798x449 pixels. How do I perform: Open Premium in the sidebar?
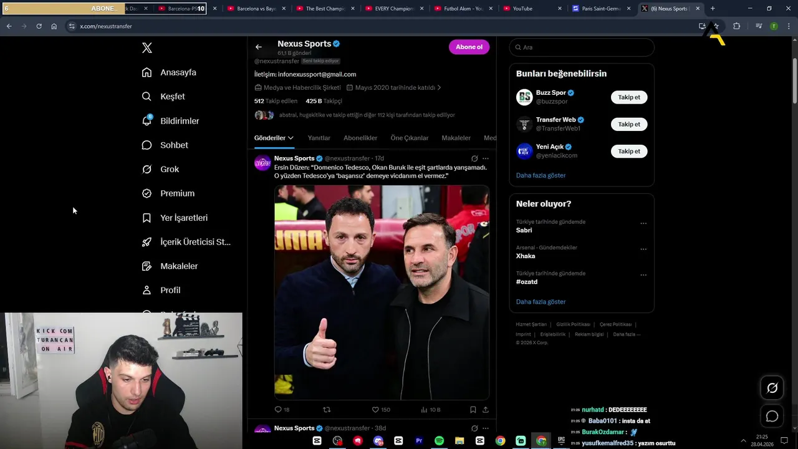[168, 193]
